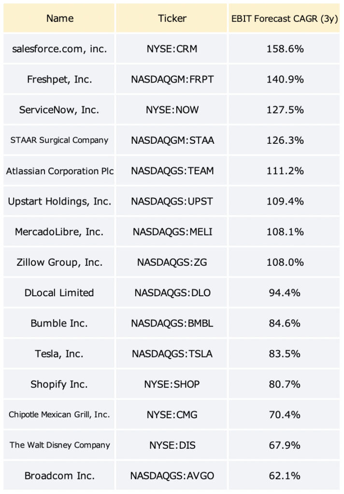This screenshot has height=494, width=344.
Task: Select the salesforce.com, inc. name cell
Action: point(59,49)
